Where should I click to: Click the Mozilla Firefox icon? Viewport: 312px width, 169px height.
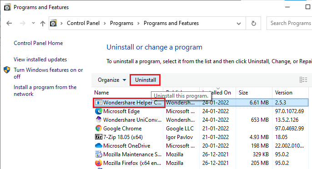pyautogui.click(x=99, y=163)
